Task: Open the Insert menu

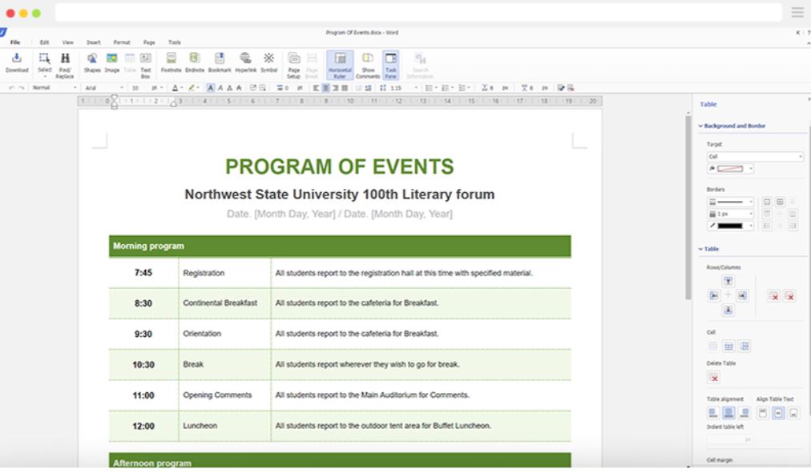Action: (x=95, y=42)
